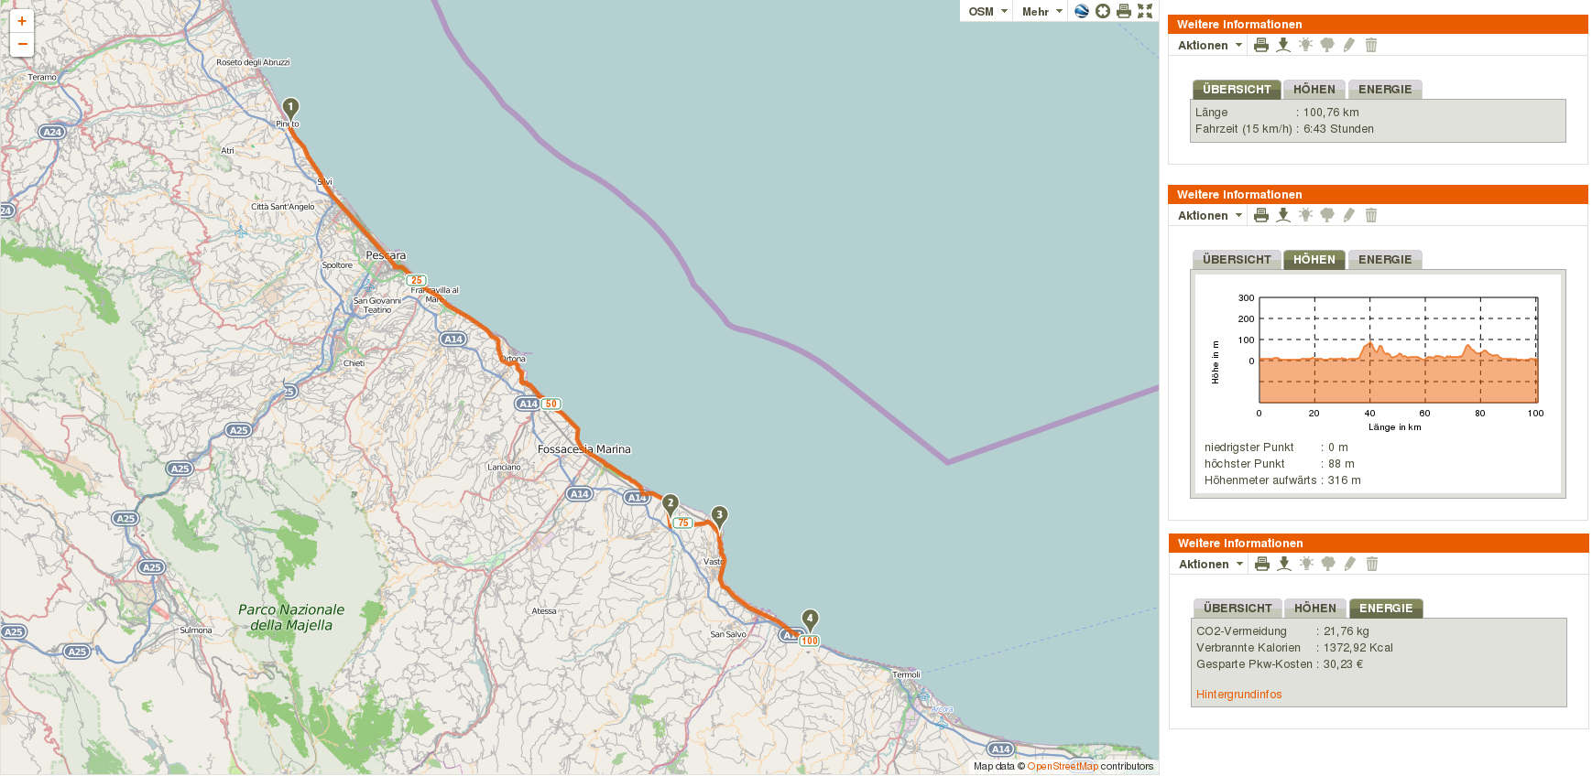Print the map using map toolbar printer
Viewport: 1592px width, 776px height.
(x=1124, y=11)
